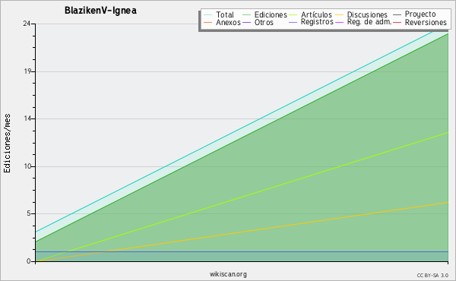Image resolution: width=456 pixels, height=281 pixels.
Task: Select the Proyecto legend entry
Action: click(x=420, y=14)
